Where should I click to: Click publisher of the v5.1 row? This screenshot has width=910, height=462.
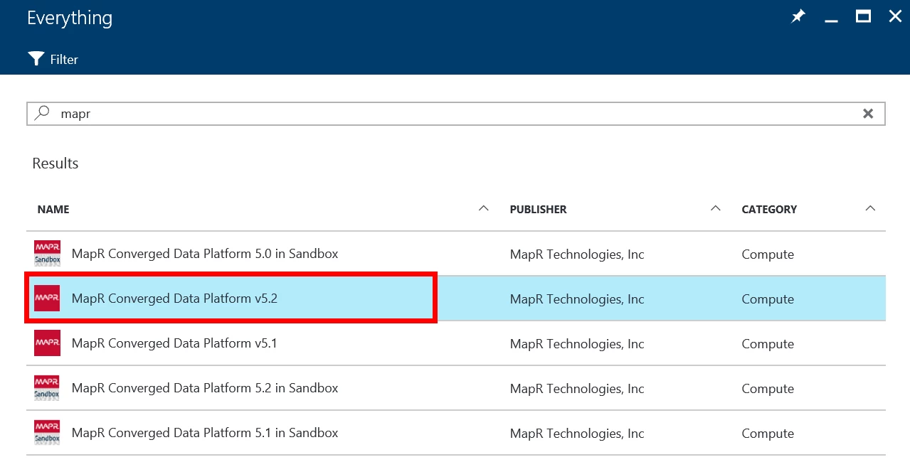[577, 344]
